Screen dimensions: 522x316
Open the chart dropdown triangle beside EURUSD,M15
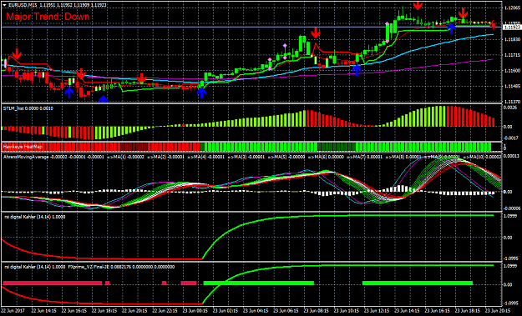[4, 5]
